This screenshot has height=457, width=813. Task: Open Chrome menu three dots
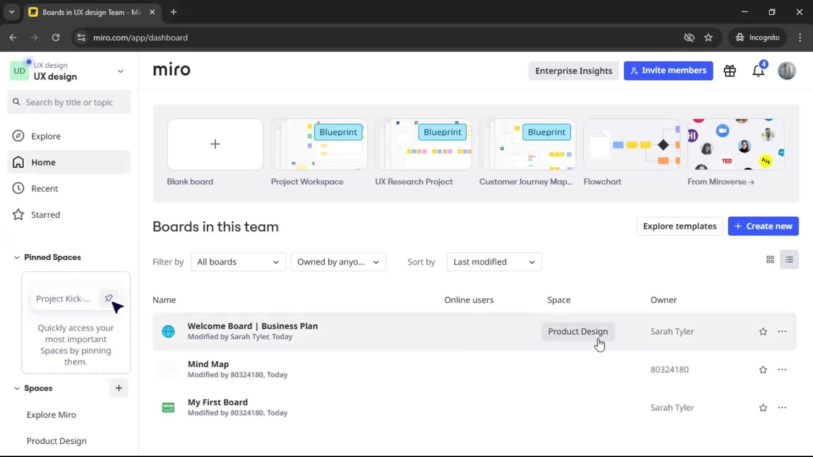click(800, 38)
